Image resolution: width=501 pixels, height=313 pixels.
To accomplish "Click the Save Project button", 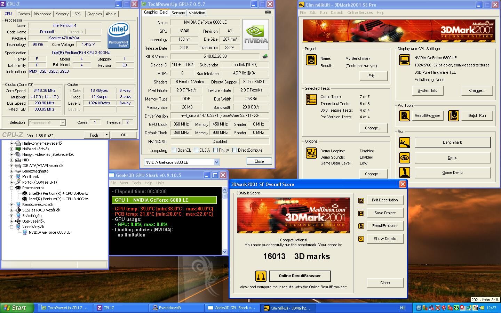I will (385, 213).
